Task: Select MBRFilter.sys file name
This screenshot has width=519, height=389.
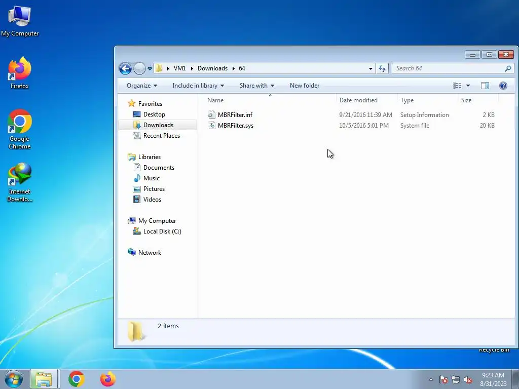Action: pos(236,126)
